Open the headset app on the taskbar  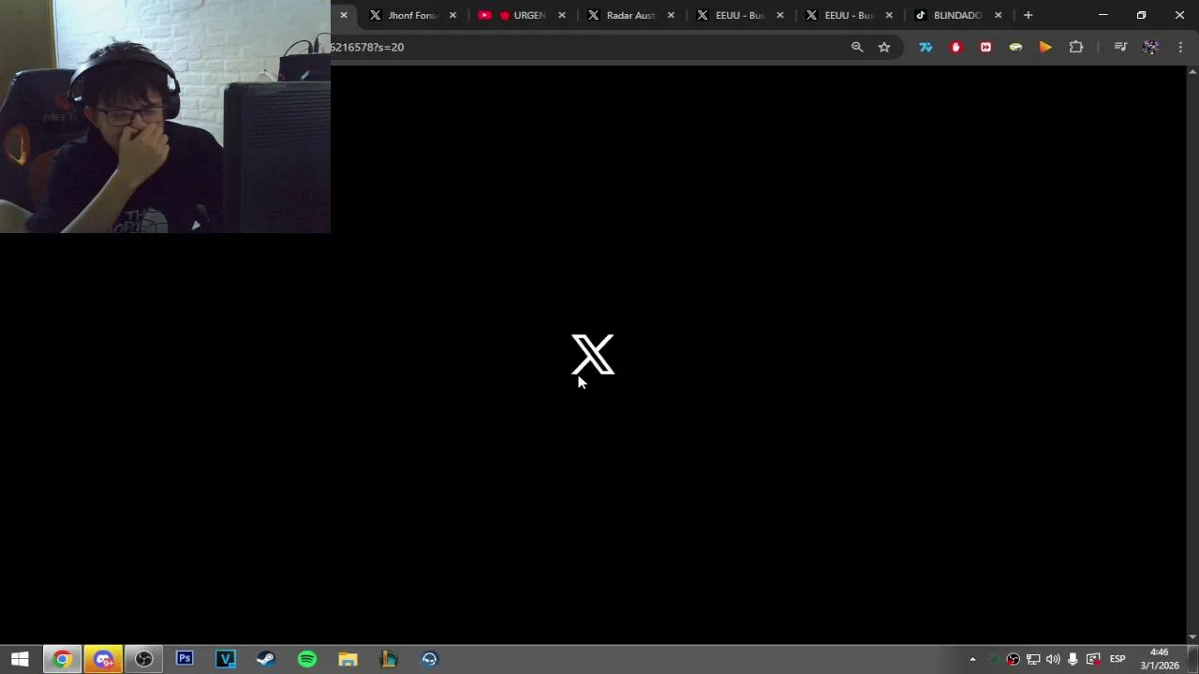pos(429,659)
